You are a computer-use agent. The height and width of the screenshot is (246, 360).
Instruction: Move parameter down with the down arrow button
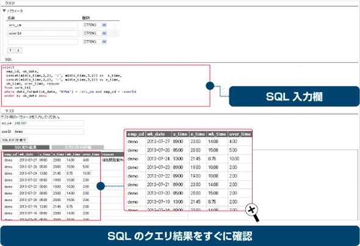click(x=18, y=50)
